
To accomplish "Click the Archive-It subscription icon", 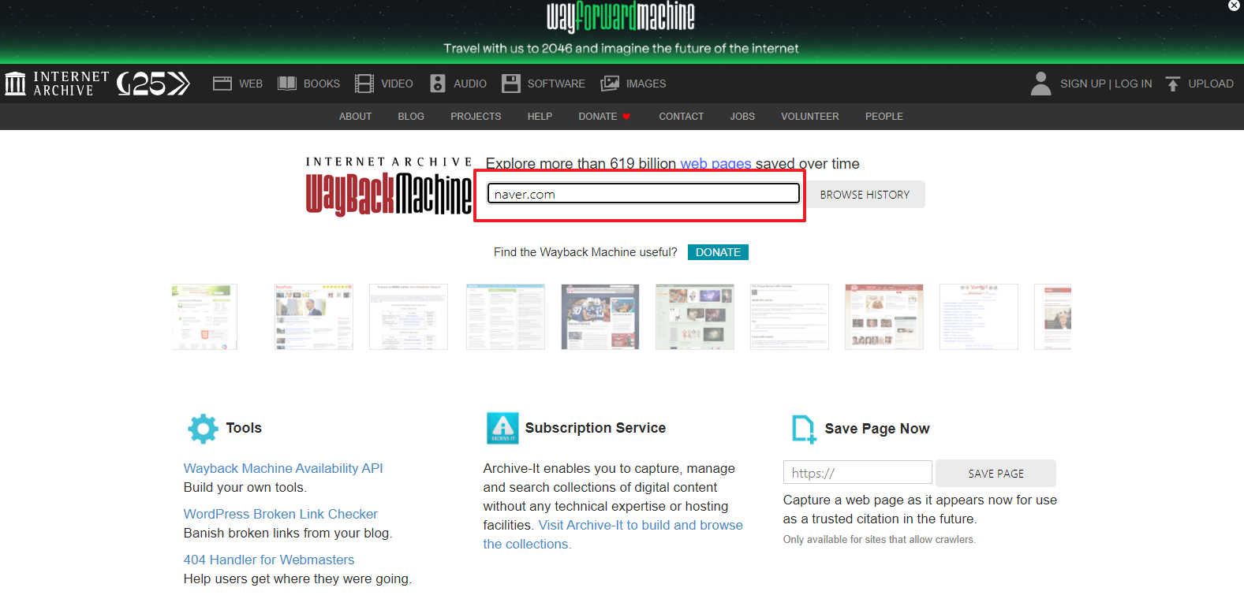I will click(x=502, y=428).
